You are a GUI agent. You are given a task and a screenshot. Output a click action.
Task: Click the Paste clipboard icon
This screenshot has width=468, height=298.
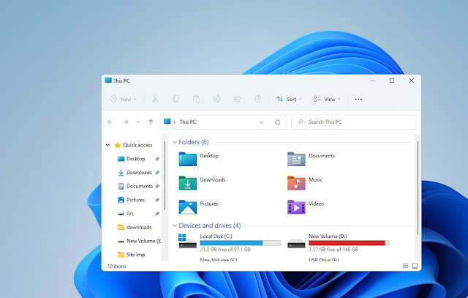pos(196,99)
